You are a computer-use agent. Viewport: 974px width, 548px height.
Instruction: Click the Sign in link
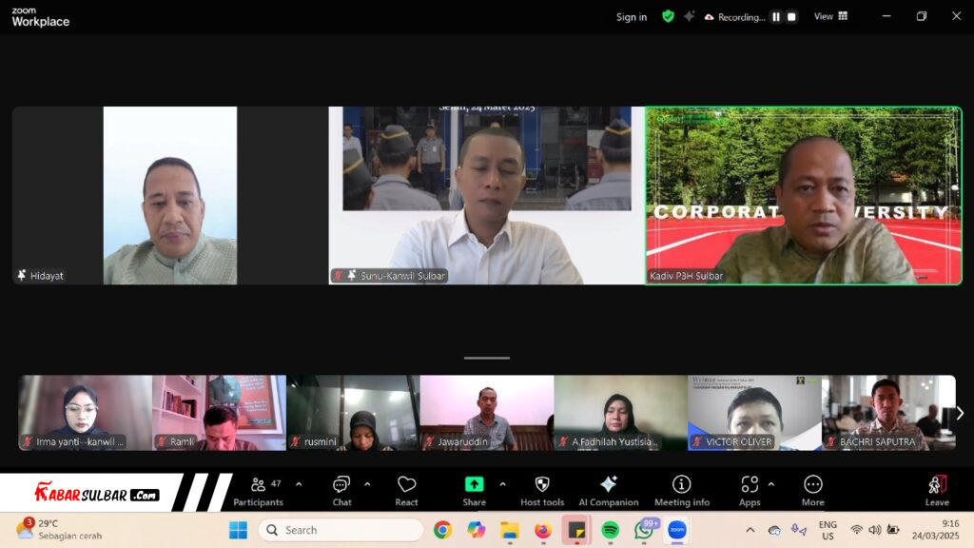[631, 17]
